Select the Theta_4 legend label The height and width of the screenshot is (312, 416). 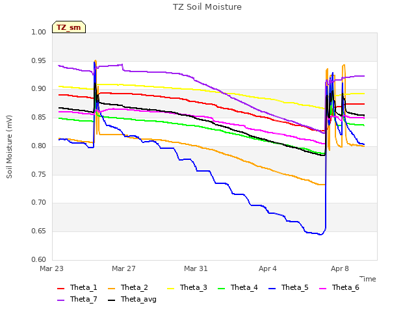pyautogui.click(x=244, y=287)
